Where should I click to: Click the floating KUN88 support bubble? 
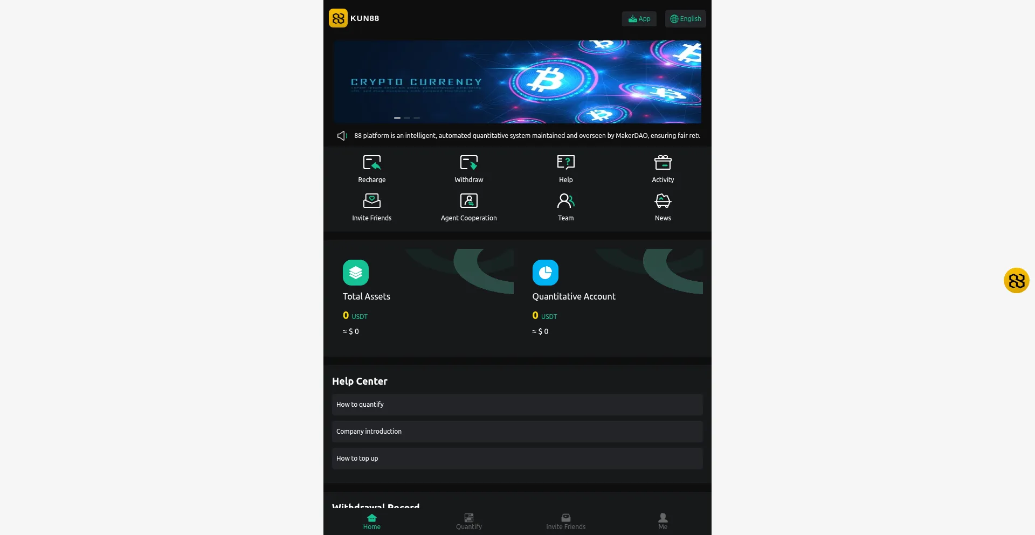click(x=1017, y=281)
